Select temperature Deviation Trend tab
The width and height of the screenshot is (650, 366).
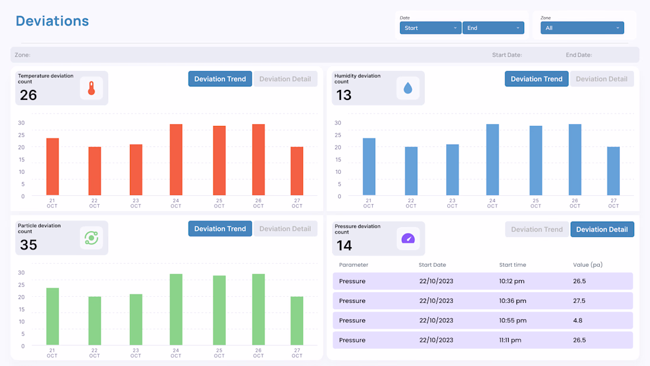point(220,79)
